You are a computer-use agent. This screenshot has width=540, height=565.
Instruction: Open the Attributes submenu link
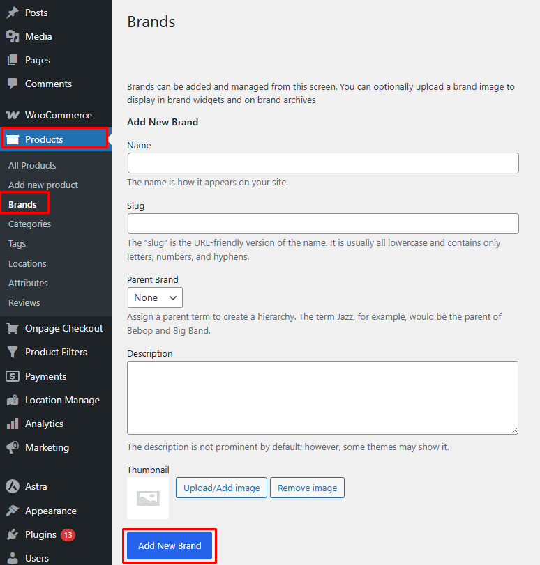click(x=28, y=284)
